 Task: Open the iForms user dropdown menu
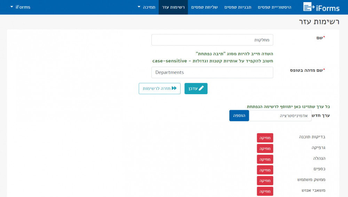point(20,7)
